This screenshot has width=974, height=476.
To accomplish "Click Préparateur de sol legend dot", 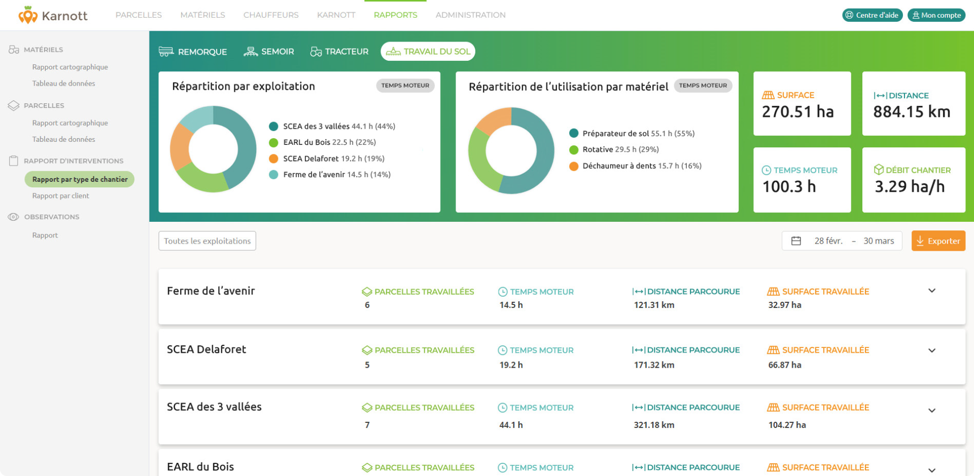I will [x=574, y=133].
